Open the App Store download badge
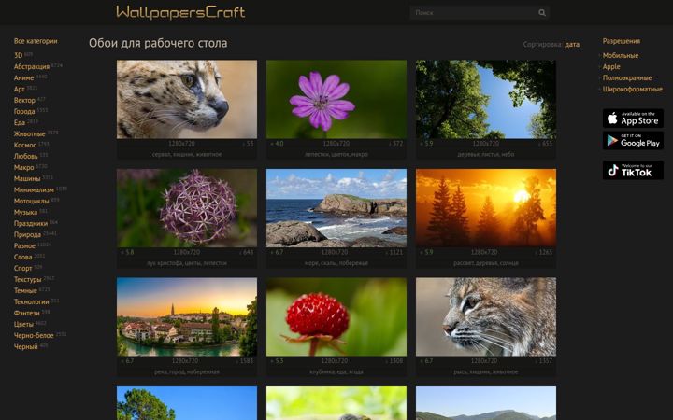 633,119
